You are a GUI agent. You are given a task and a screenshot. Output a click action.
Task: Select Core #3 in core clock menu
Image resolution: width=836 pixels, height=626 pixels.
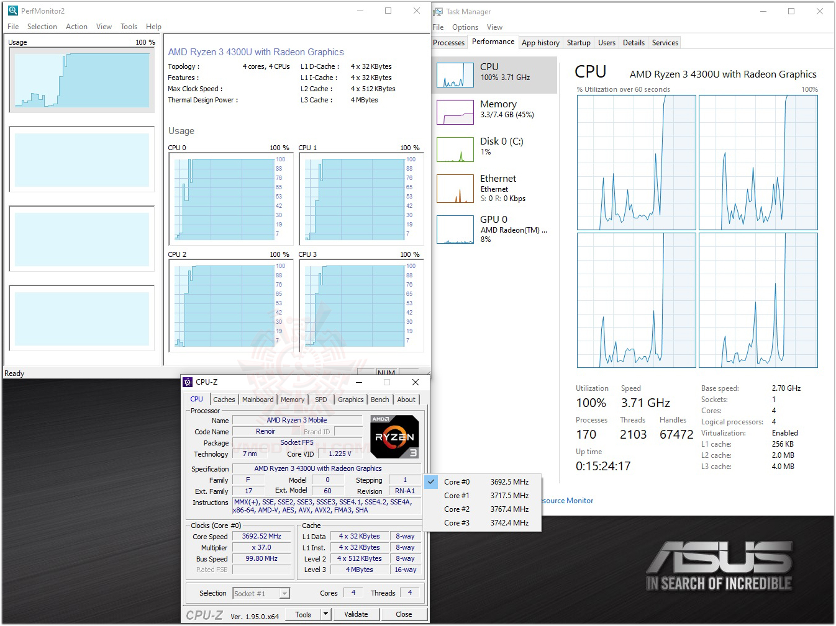(483, 523)
